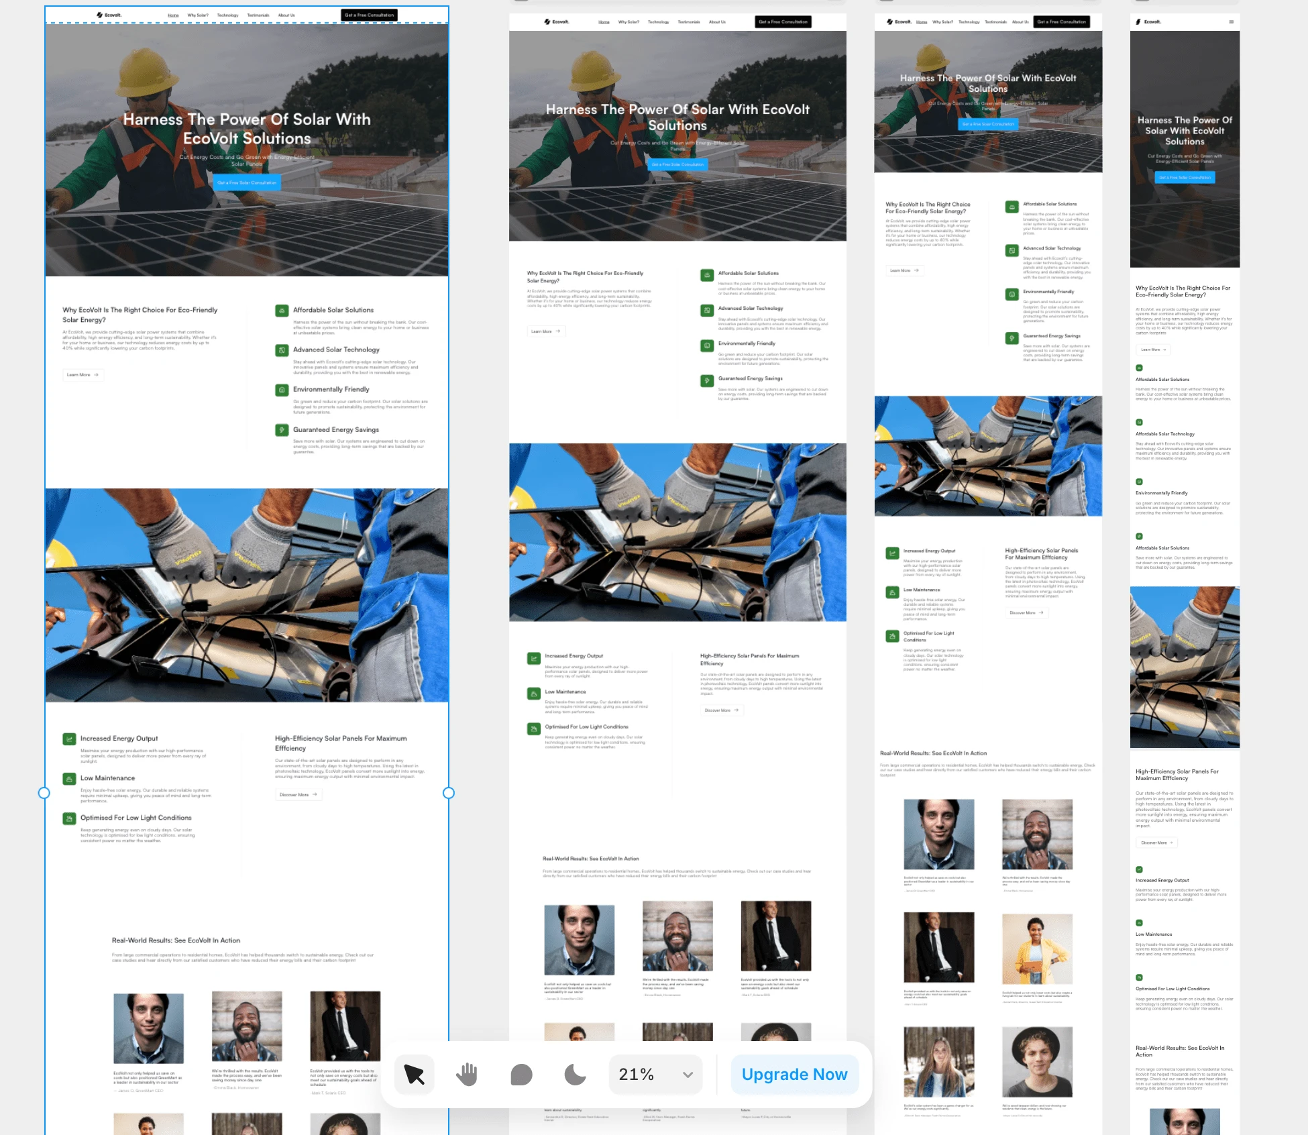Screen dimensions: 1308x1135
Task: Select the arrow cursor tool in bottom toolbar
Action: click(414, 1075)
